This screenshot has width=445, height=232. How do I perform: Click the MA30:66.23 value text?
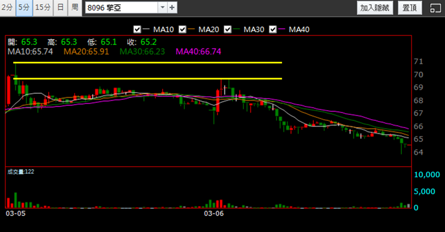[142, 51]
